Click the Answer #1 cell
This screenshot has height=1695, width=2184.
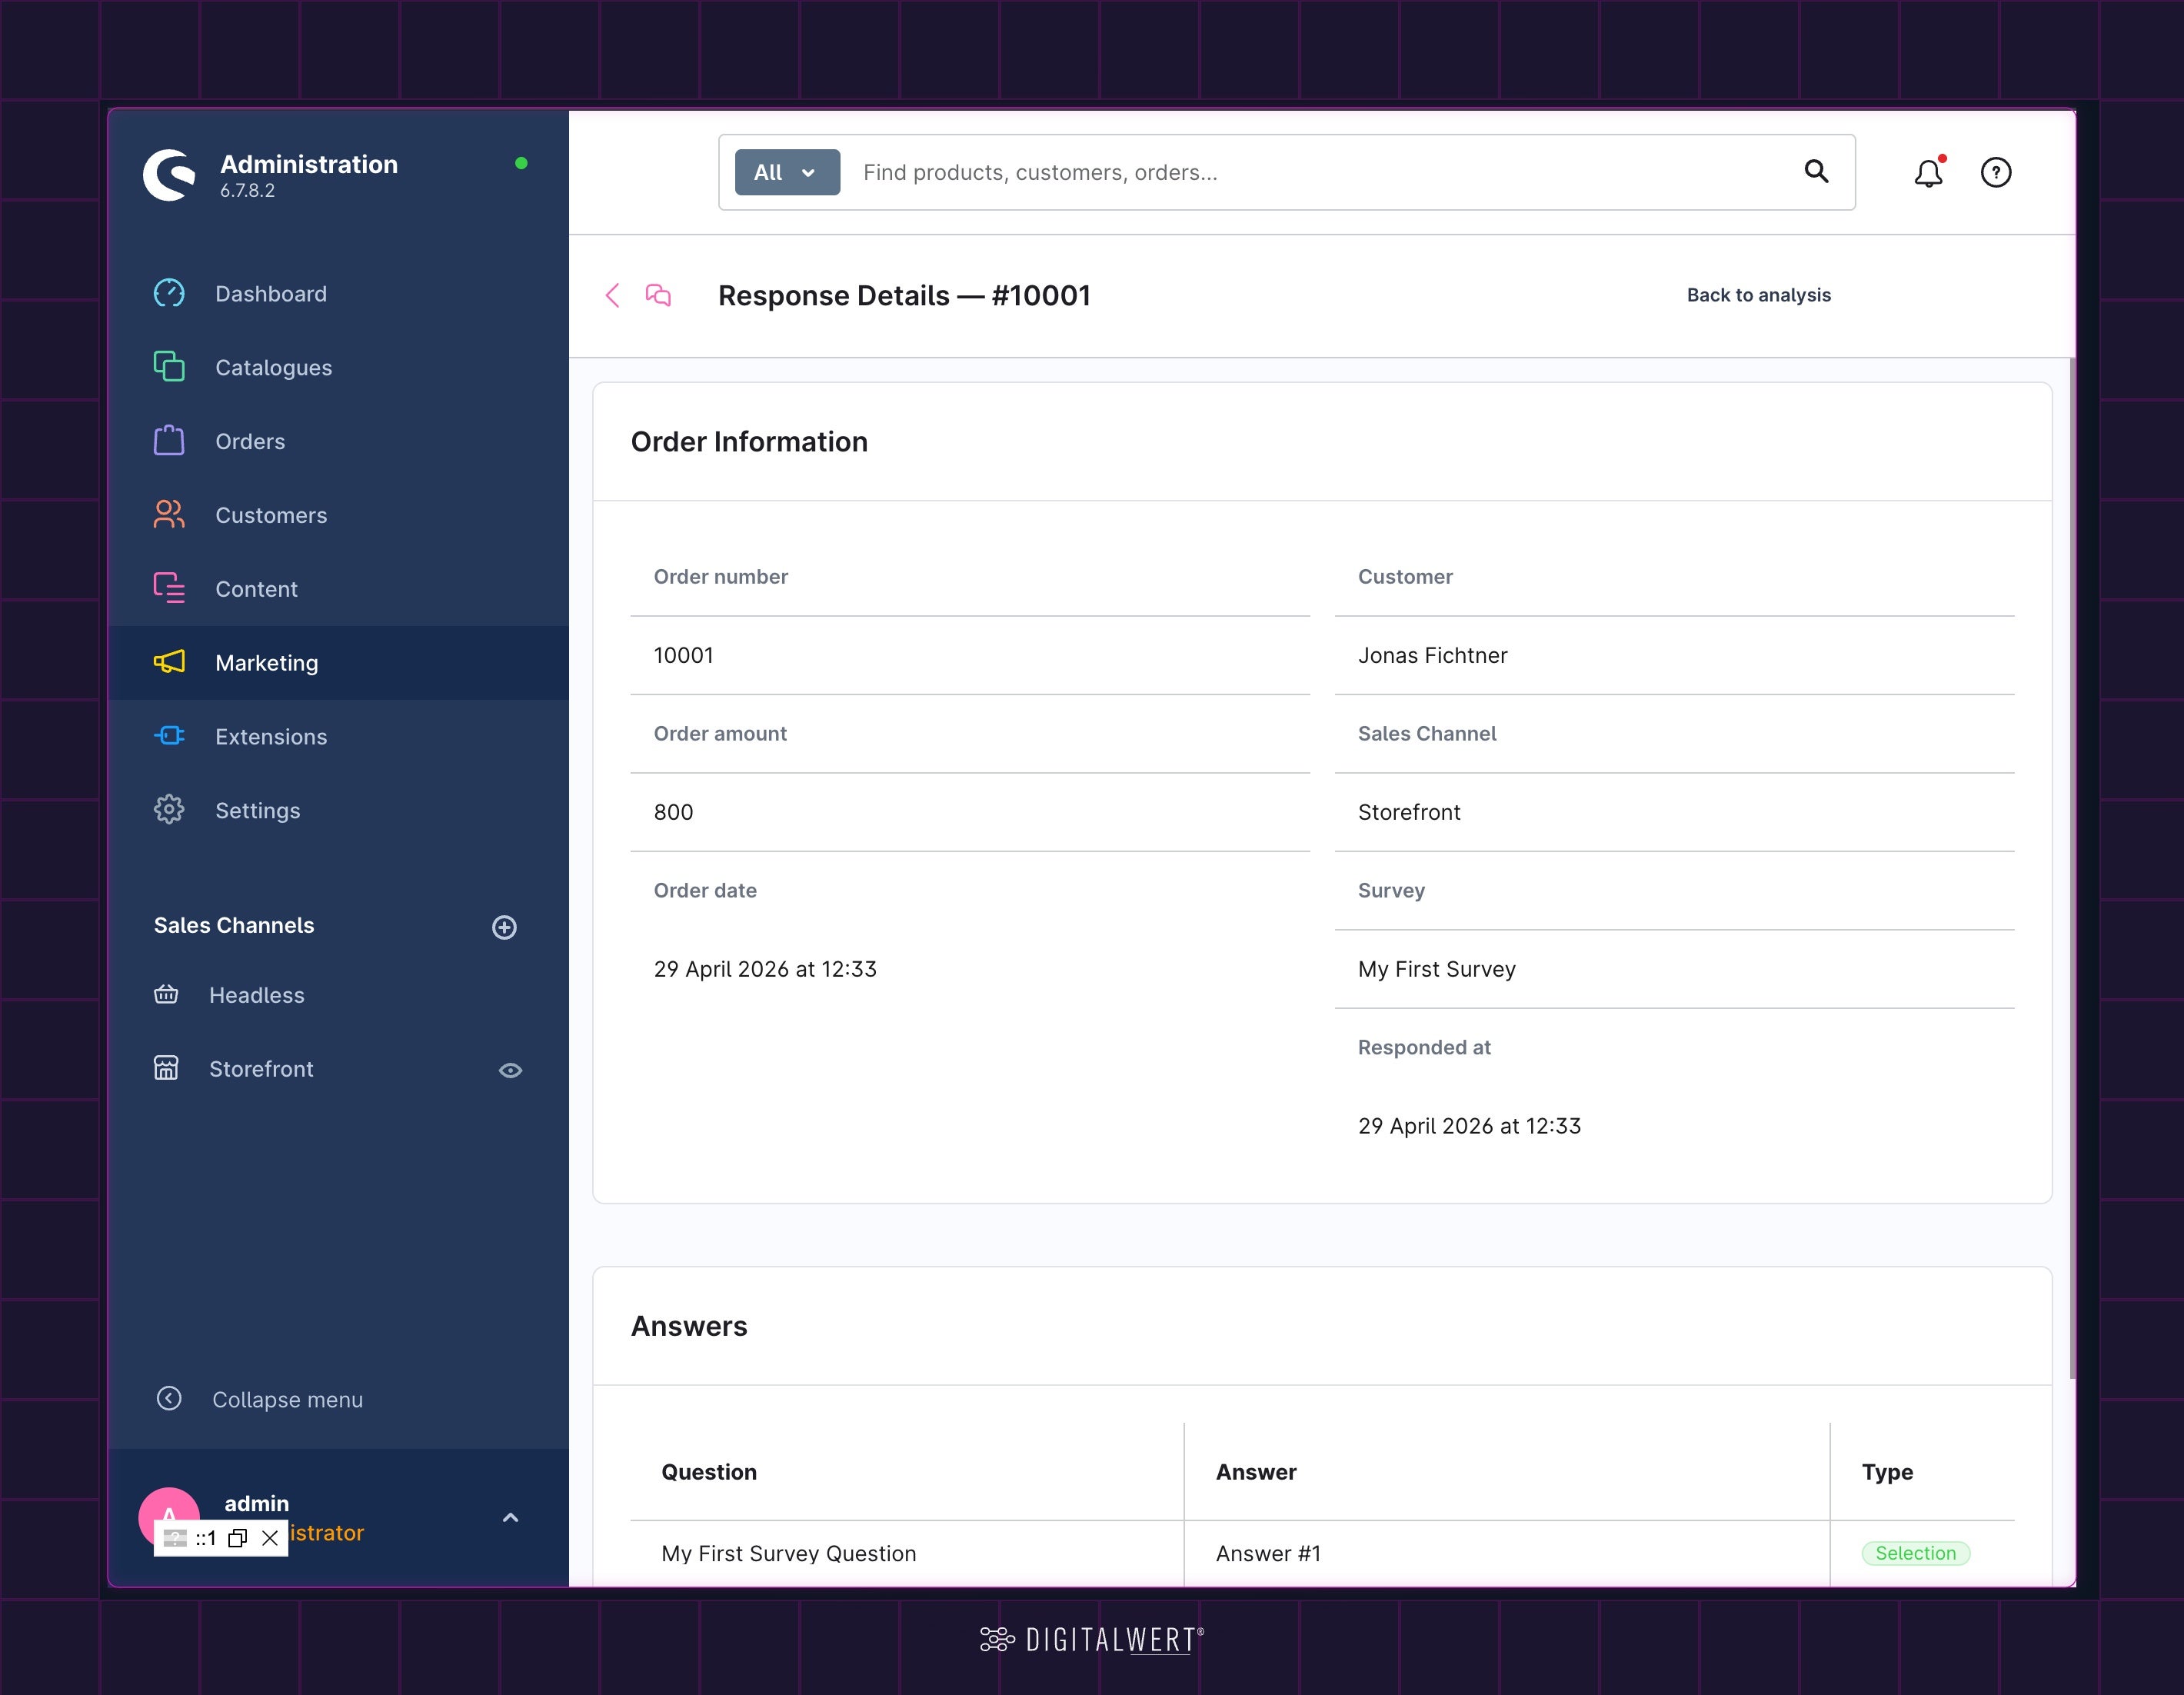(x=1268, y=1553)
